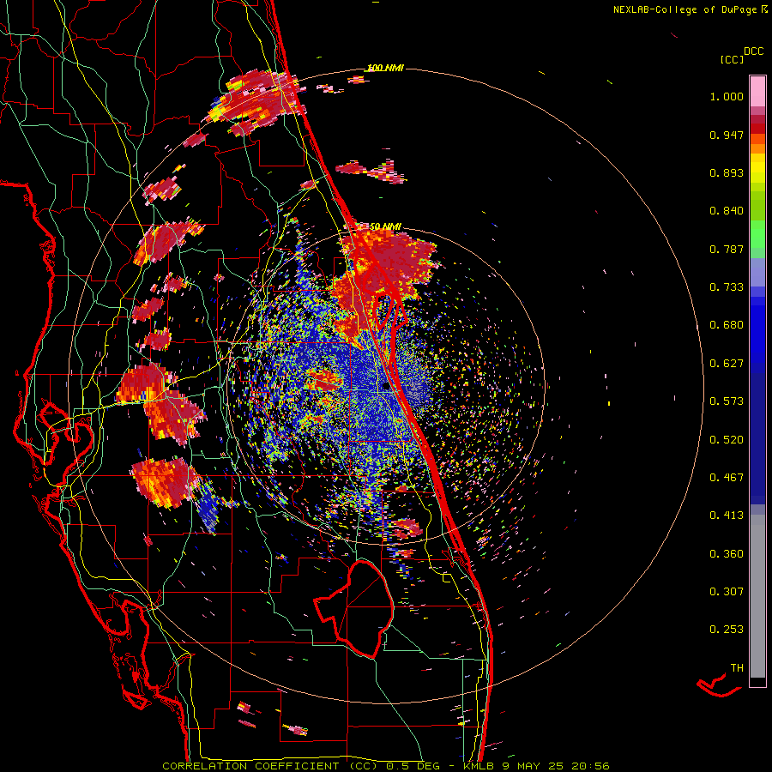This screenshot has height=772, width=772.
Task: Pick the pink top segment of color scale
Action: tap(757, 92)
